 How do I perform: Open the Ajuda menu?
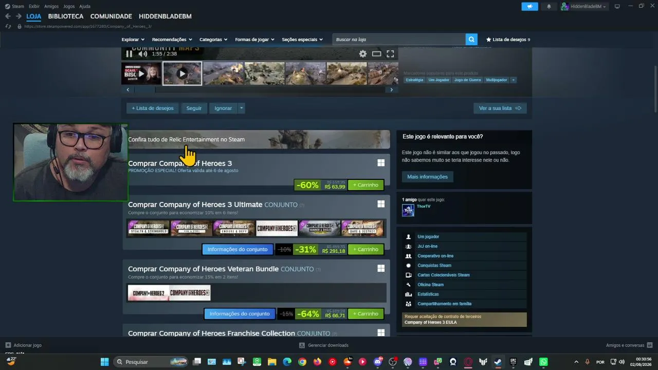pos(85,6)
